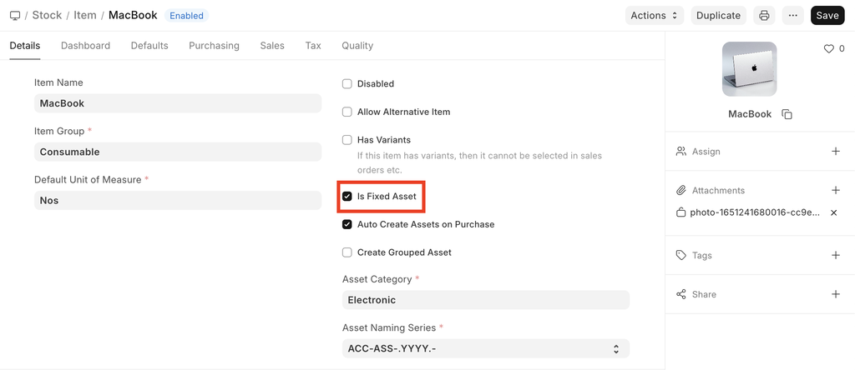Click the Share plus icon
This screenshot has height=370, width=855.
(836, 294)
